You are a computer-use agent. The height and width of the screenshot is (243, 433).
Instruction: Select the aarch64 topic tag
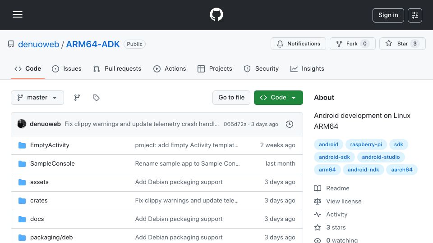(402, 170)
